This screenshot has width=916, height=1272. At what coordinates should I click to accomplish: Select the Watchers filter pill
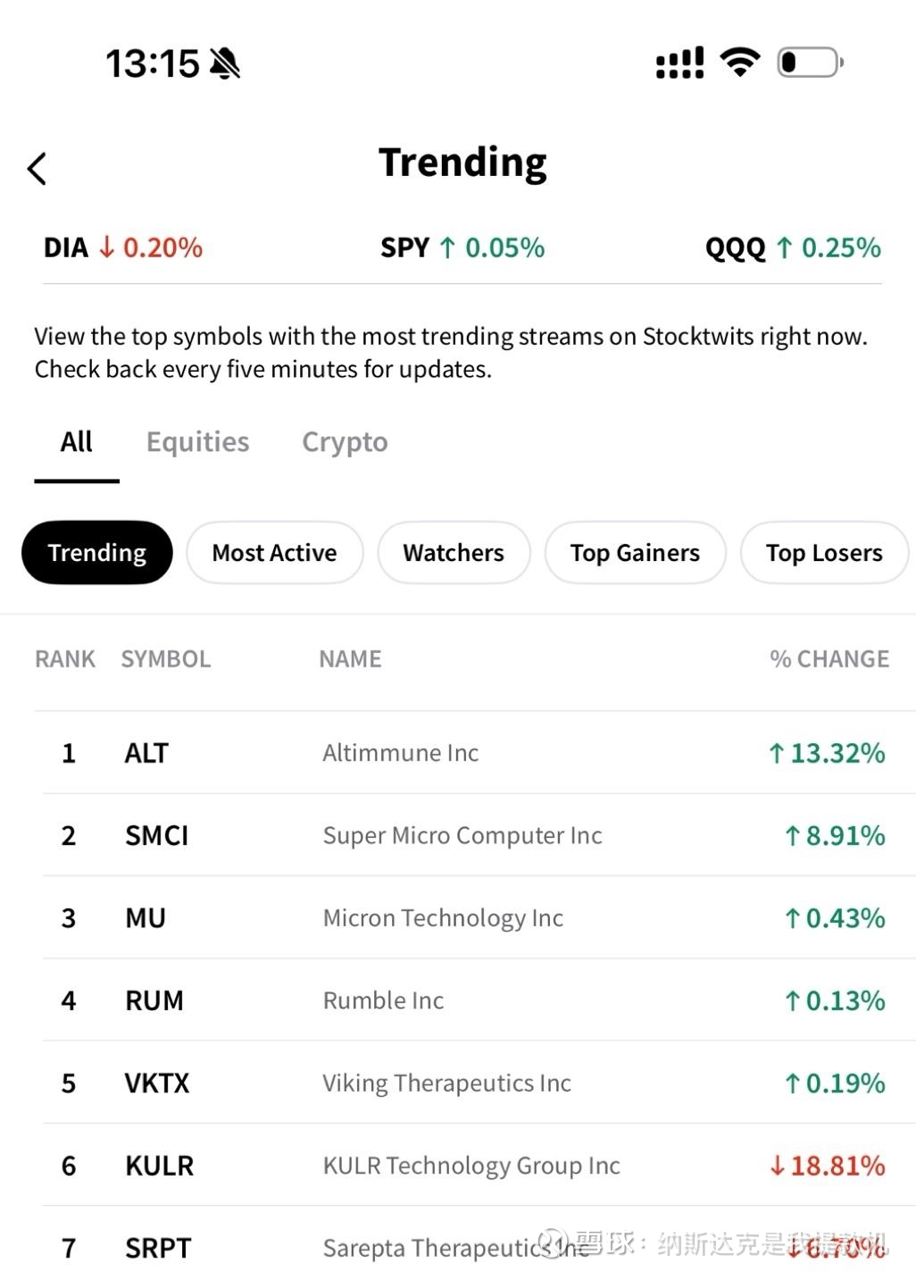(x=454, y=553)
